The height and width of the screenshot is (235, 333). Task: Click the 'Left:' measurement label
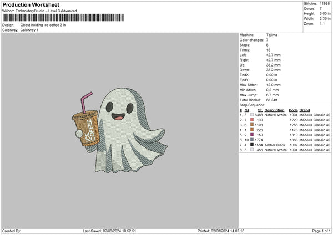243,55
